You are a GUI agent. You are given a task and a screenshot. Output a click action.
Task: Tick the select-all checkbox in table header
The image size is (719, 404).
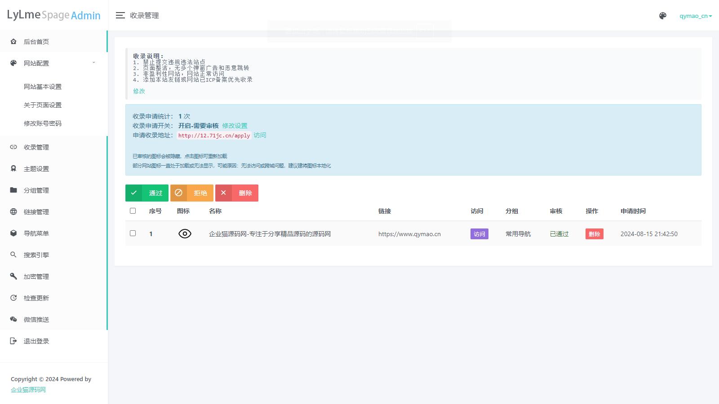pyautogui.click(x=133, y=211)
